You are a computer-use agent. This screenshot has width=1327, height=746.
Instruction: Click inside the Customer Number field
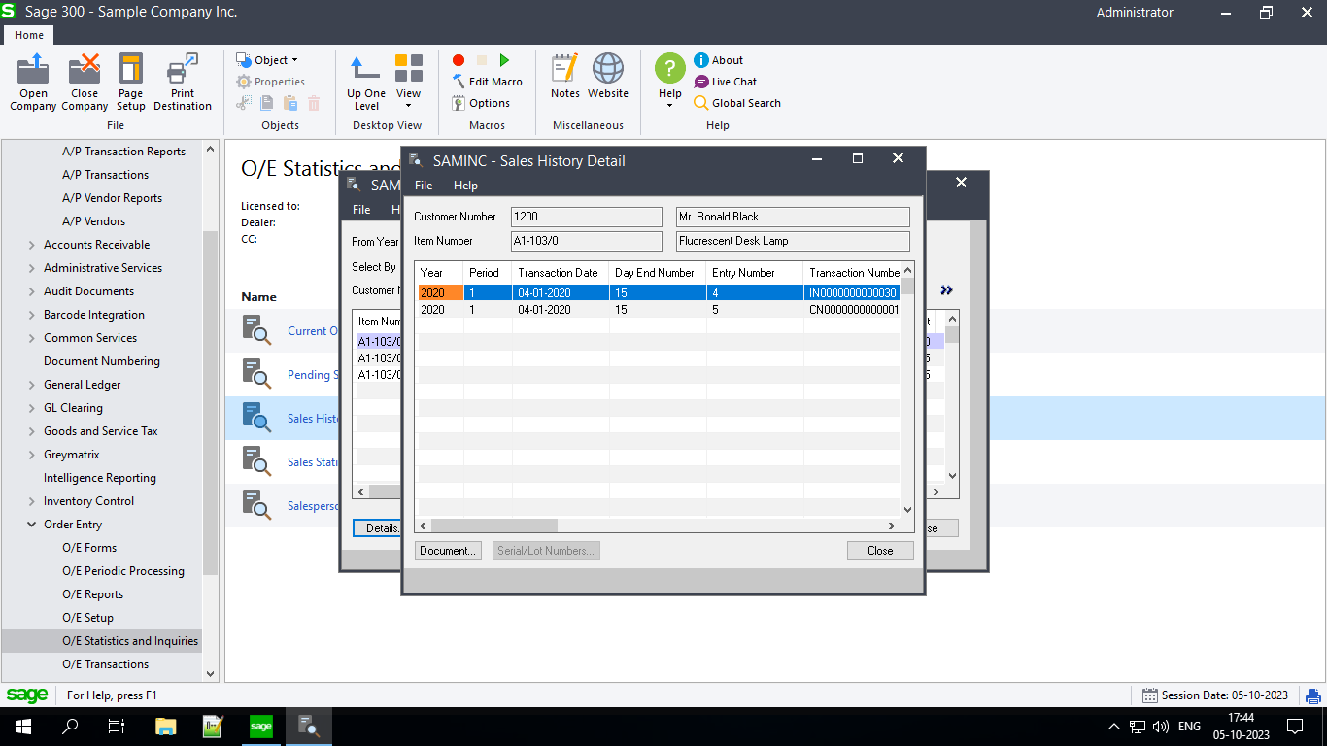586,216
